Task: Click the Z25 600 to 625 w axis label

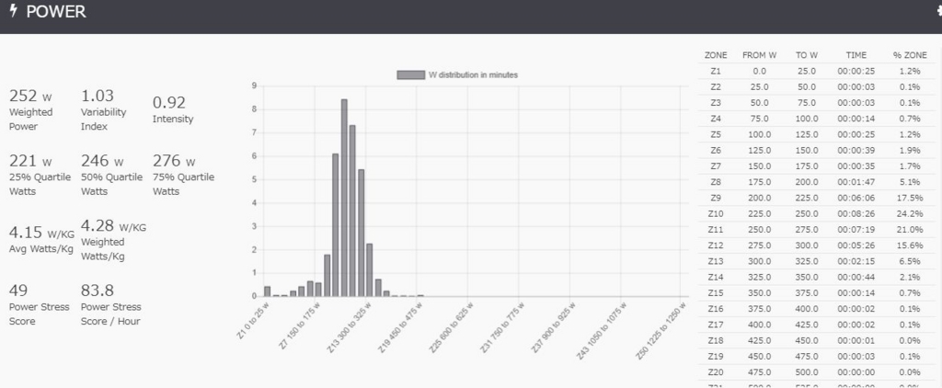Action: (x=452, y=329)
